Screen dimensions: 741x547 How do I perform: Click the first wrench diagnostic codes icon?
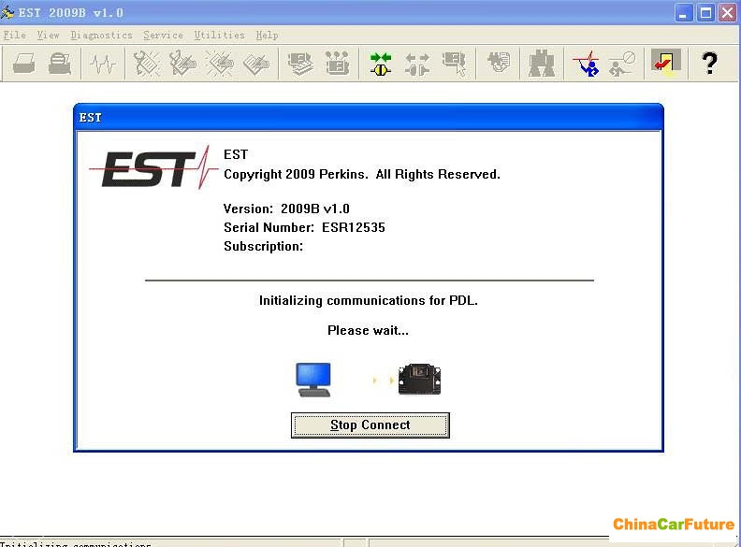click(x=147, y=64)
